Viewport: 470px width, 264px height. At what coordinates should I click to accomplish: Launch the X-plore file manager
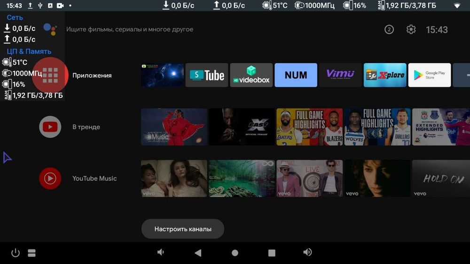click(385, 75)
